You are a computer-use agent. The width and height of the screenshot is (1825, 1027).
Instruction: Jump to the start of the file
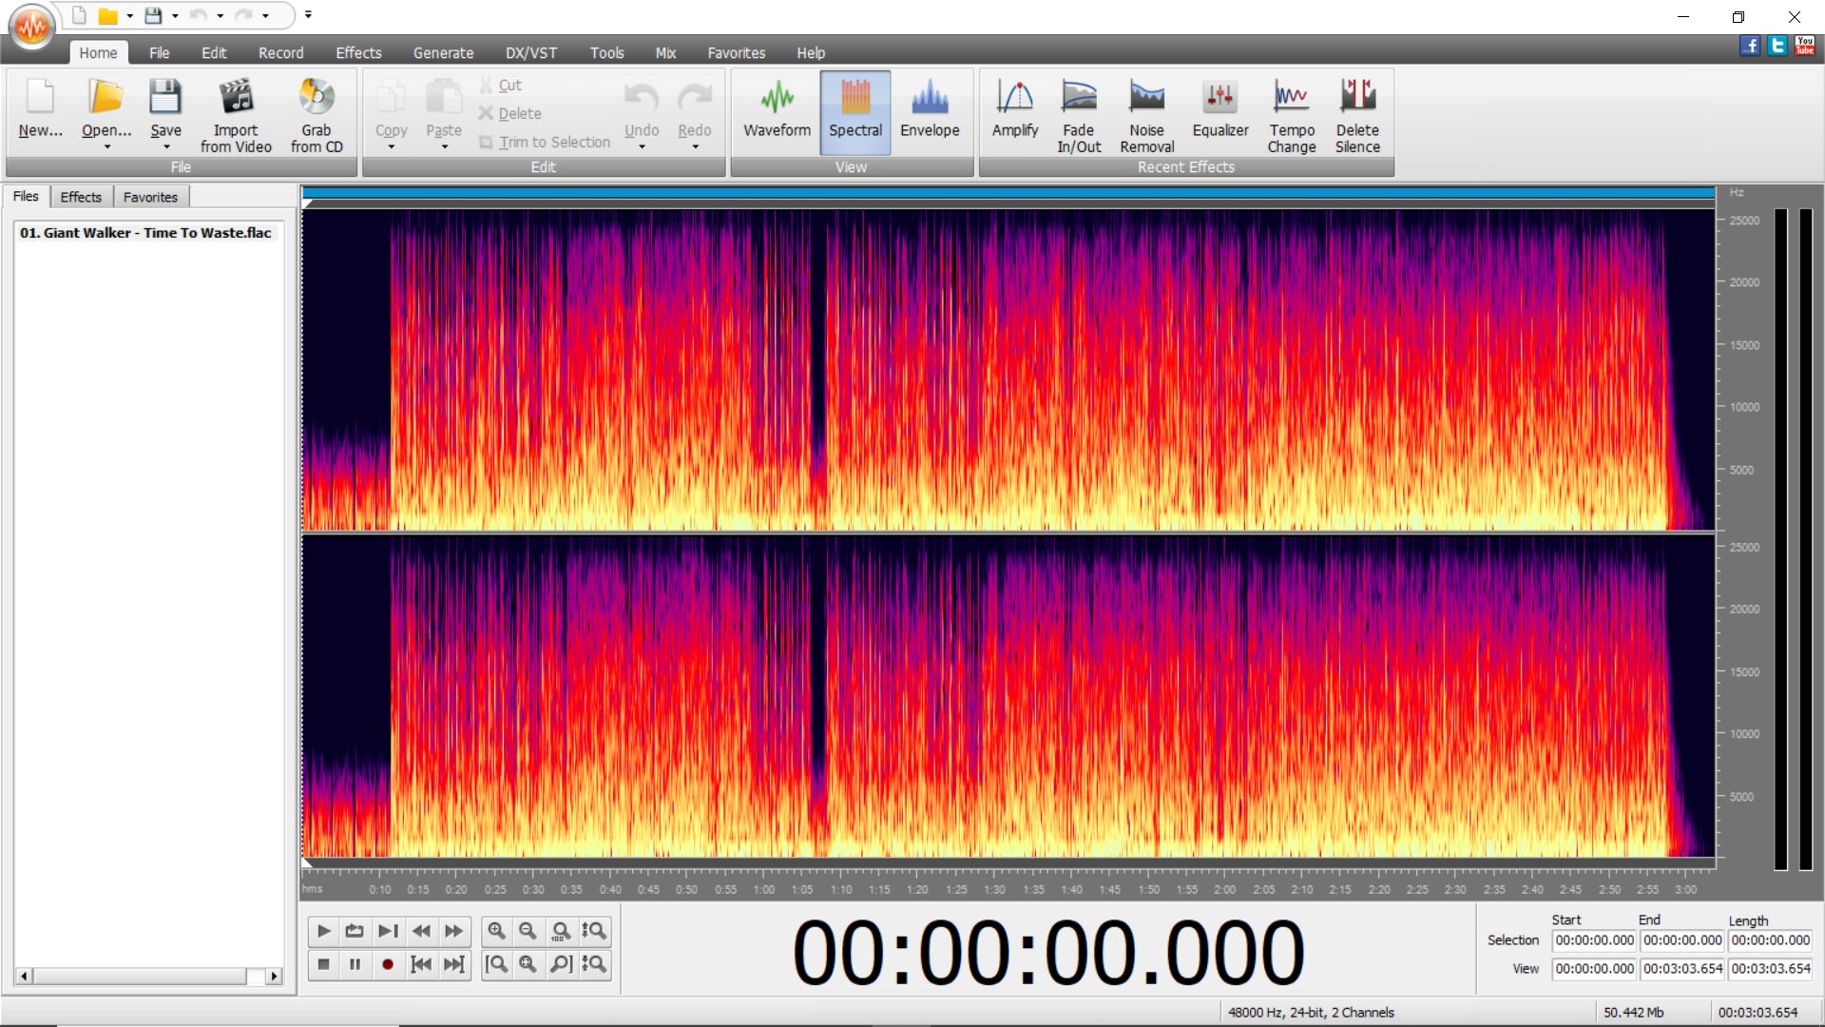421,964
